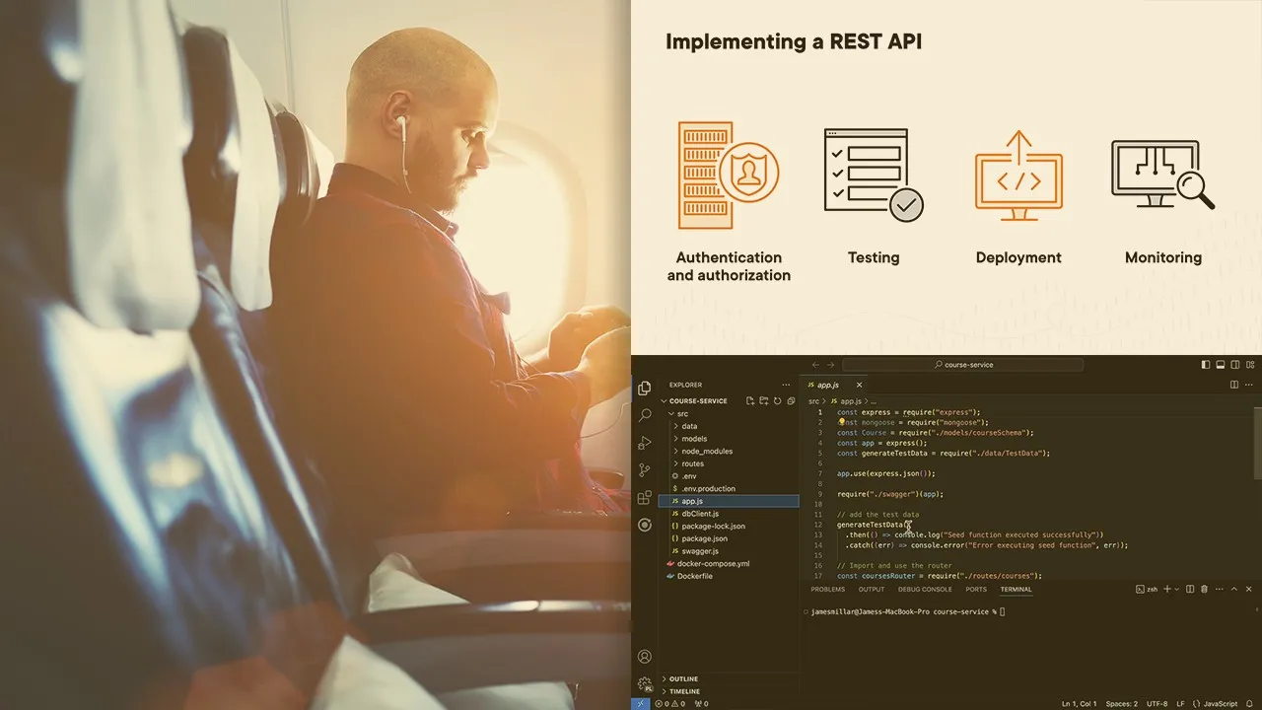The height and width of the screenshot is (710, 1262).
Task: Click the src breadcrumb above the editor
Action: (x=813, y=401)
